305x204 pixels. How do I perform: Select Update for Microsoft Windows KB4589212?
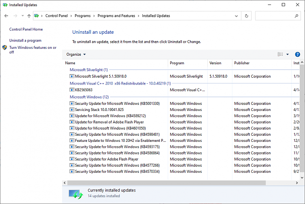[x=184, y=116]
